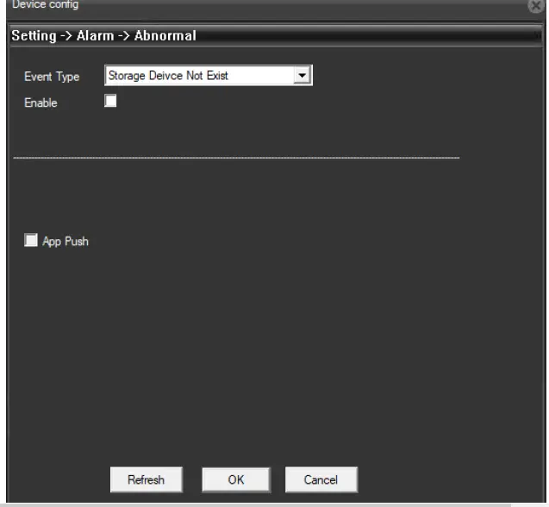Screen dimensions: 549x507
Task: Click the 'Enable' label text
Action: coord(41,102)
